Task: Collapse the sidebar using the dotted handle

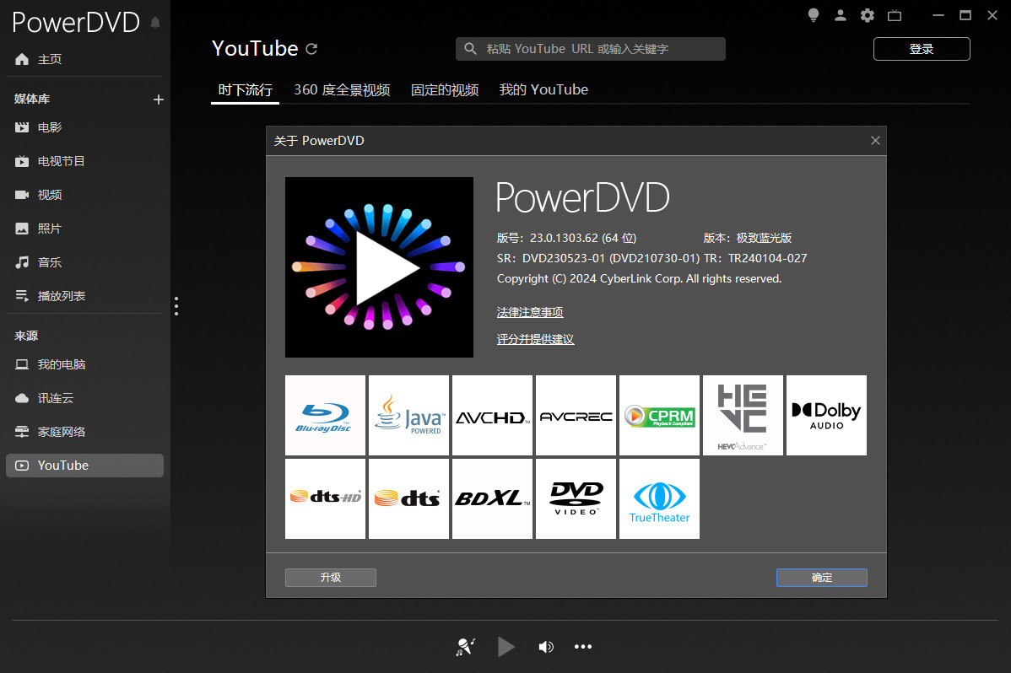Action: click(x=176, y=305)
